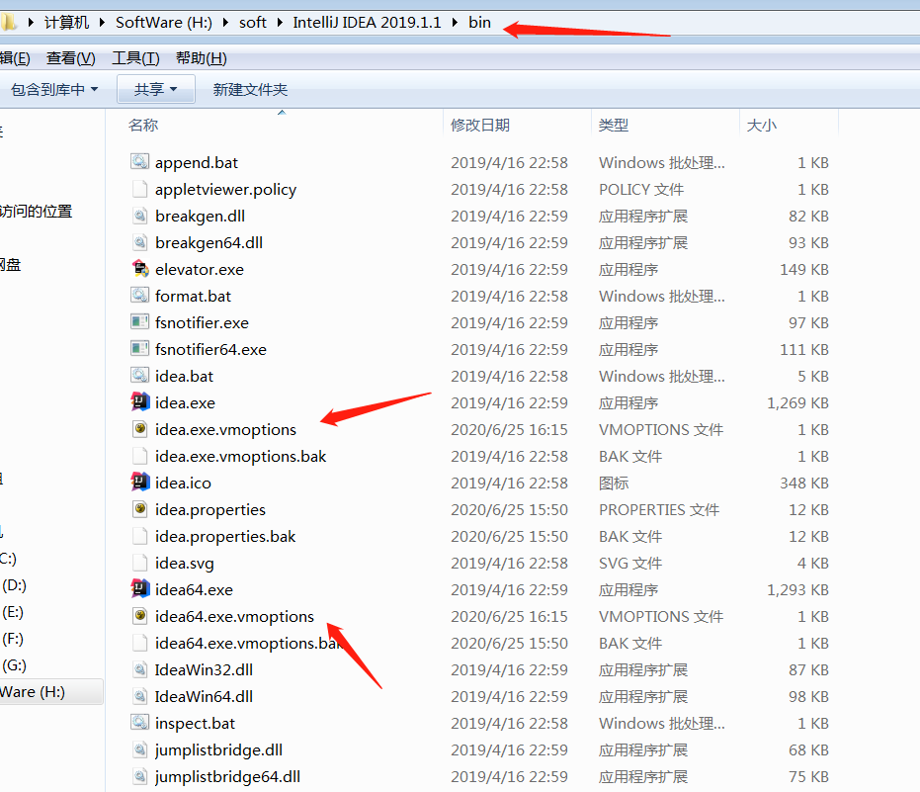Select the idea.exe.vmoptions file name

[x=225, y=430]
